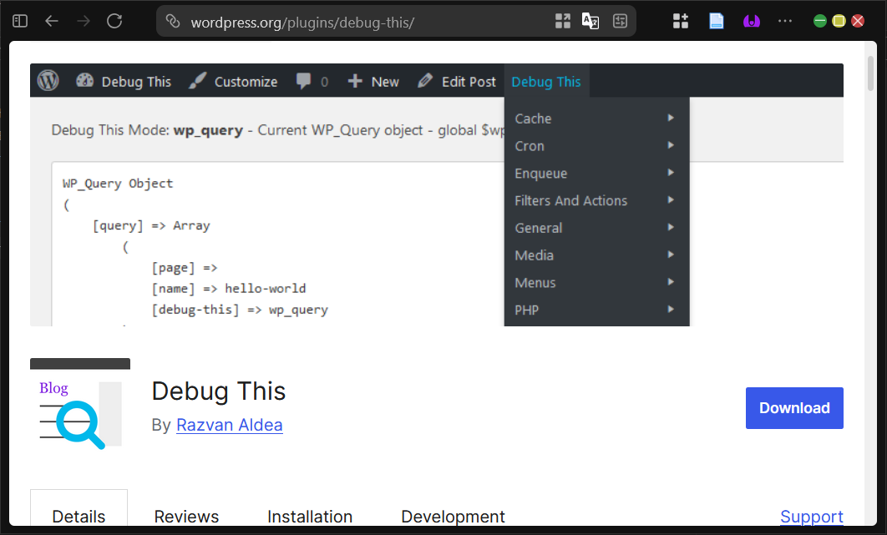Viewport: 887px width, 535px height.
Task: Open the reader view icon
Action: [x=621, y=22]
